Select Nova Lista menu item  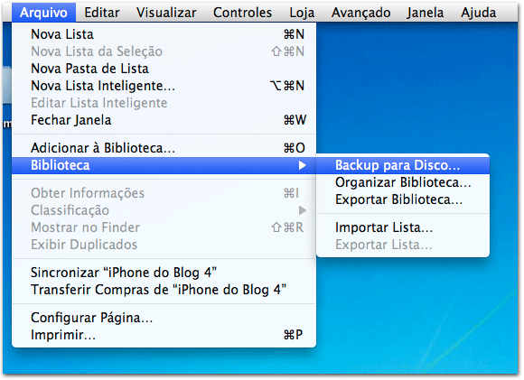(164, 34)
